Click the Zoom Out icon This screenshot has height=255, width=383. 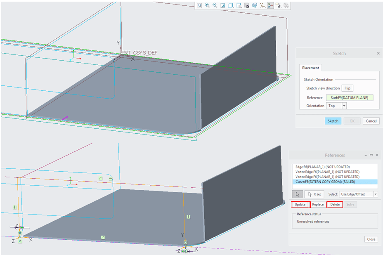(215, 5)
